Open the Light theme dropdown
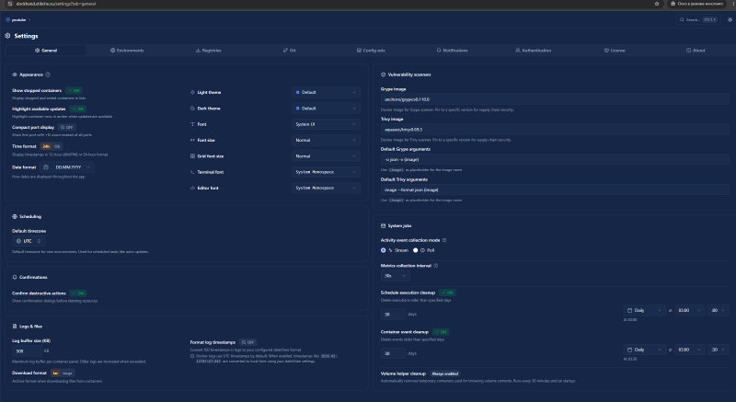 coord(326,92)
